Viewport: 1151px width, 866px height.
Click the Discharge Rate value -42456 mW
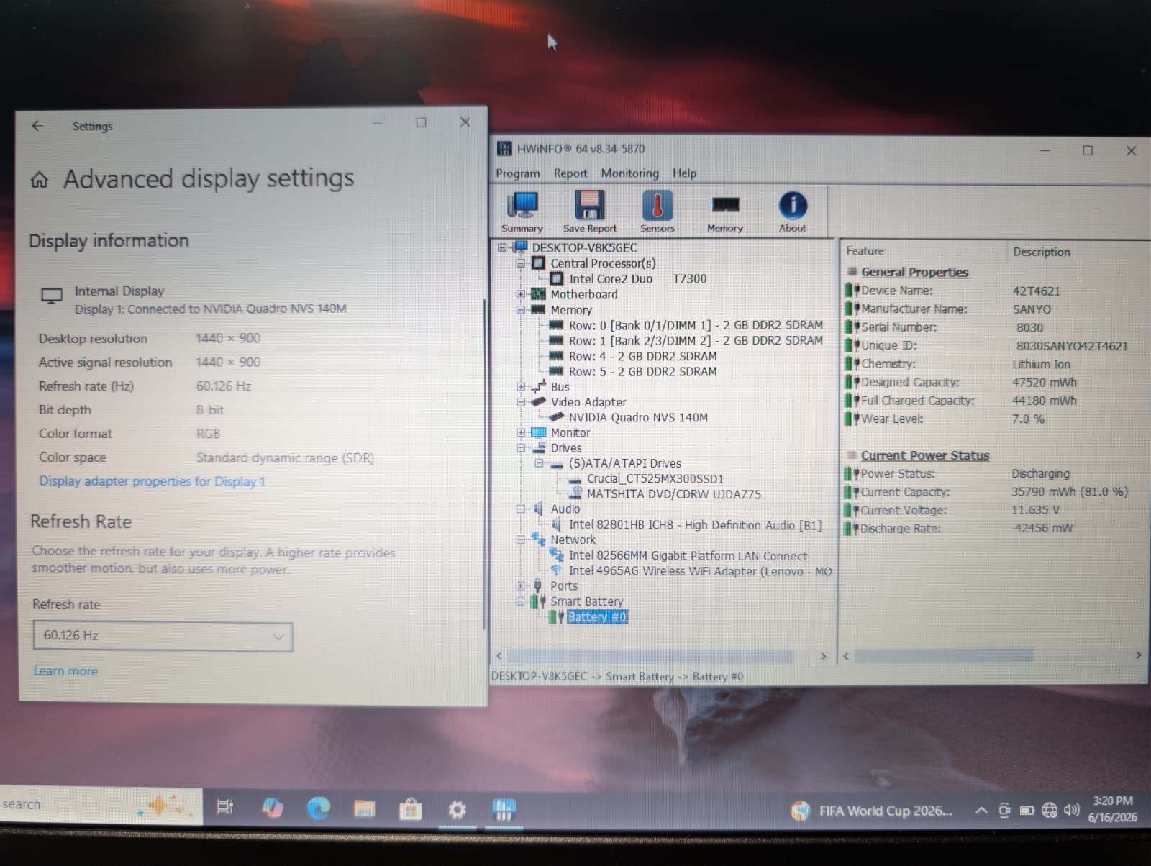click(1042, 528)
